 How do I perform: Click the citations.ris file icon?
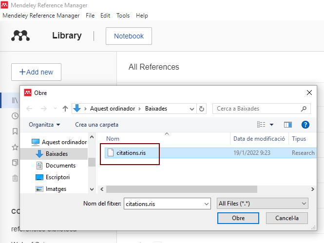point(111,152)
